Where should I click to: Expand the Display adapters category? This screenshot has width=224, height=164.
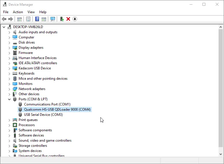[9, 48]
